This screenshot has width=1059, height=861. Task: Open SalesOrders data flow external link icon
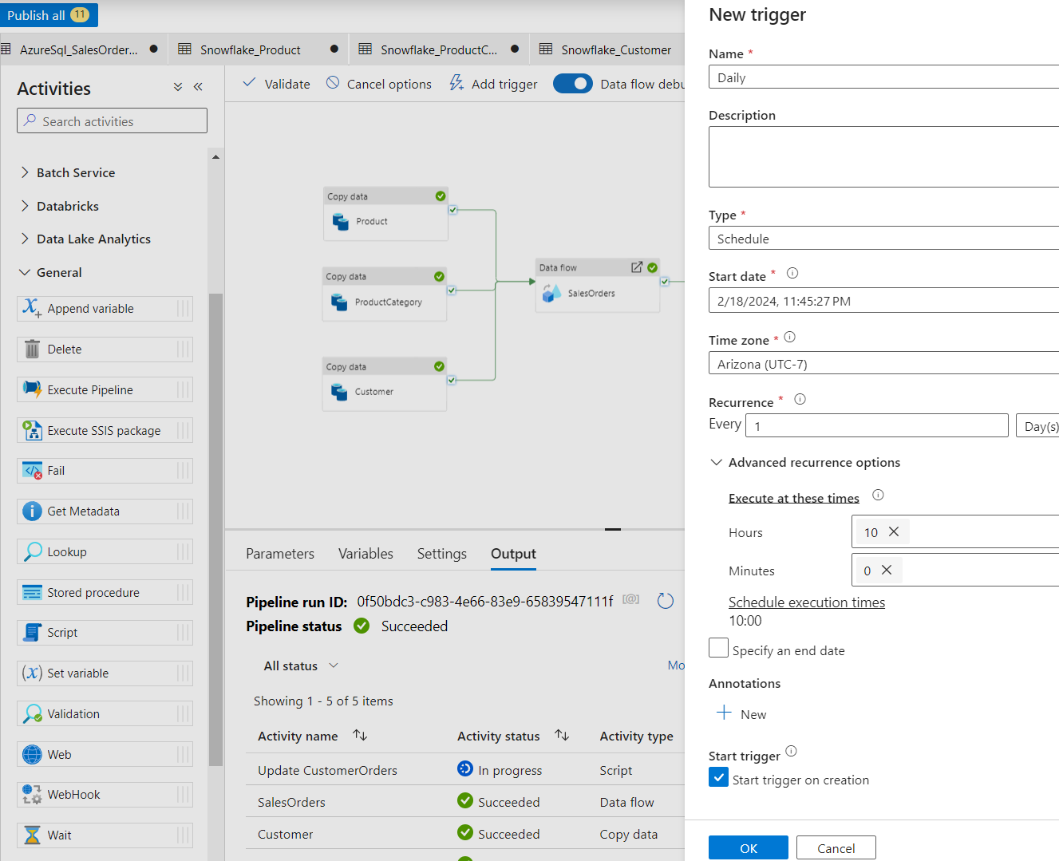(x=637, y=267)
